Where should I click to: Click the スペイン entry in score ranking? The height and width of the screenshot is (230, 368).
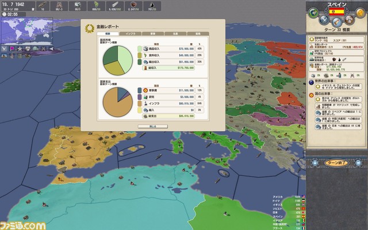coord(289,216)
